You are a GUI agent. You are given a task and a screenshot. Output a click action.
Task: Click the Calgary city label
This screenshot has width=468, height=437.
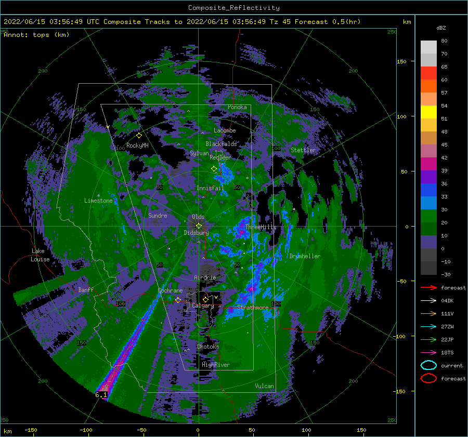coord(203,306)
